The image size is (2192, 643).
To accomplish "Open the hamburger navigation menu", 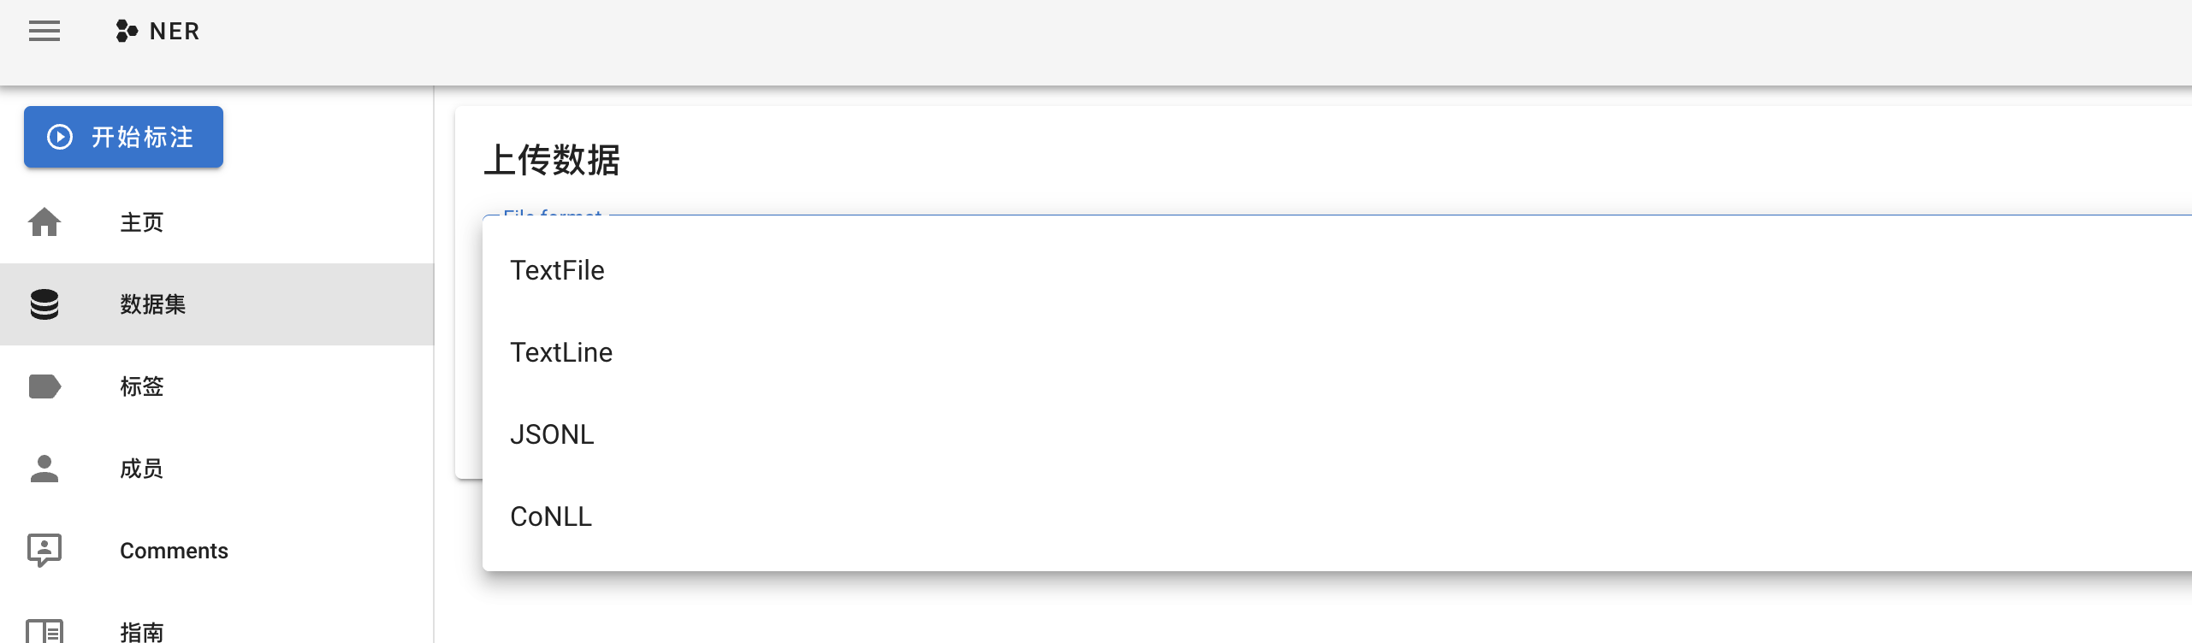I will pyautogui.click(x=44, y=32).
